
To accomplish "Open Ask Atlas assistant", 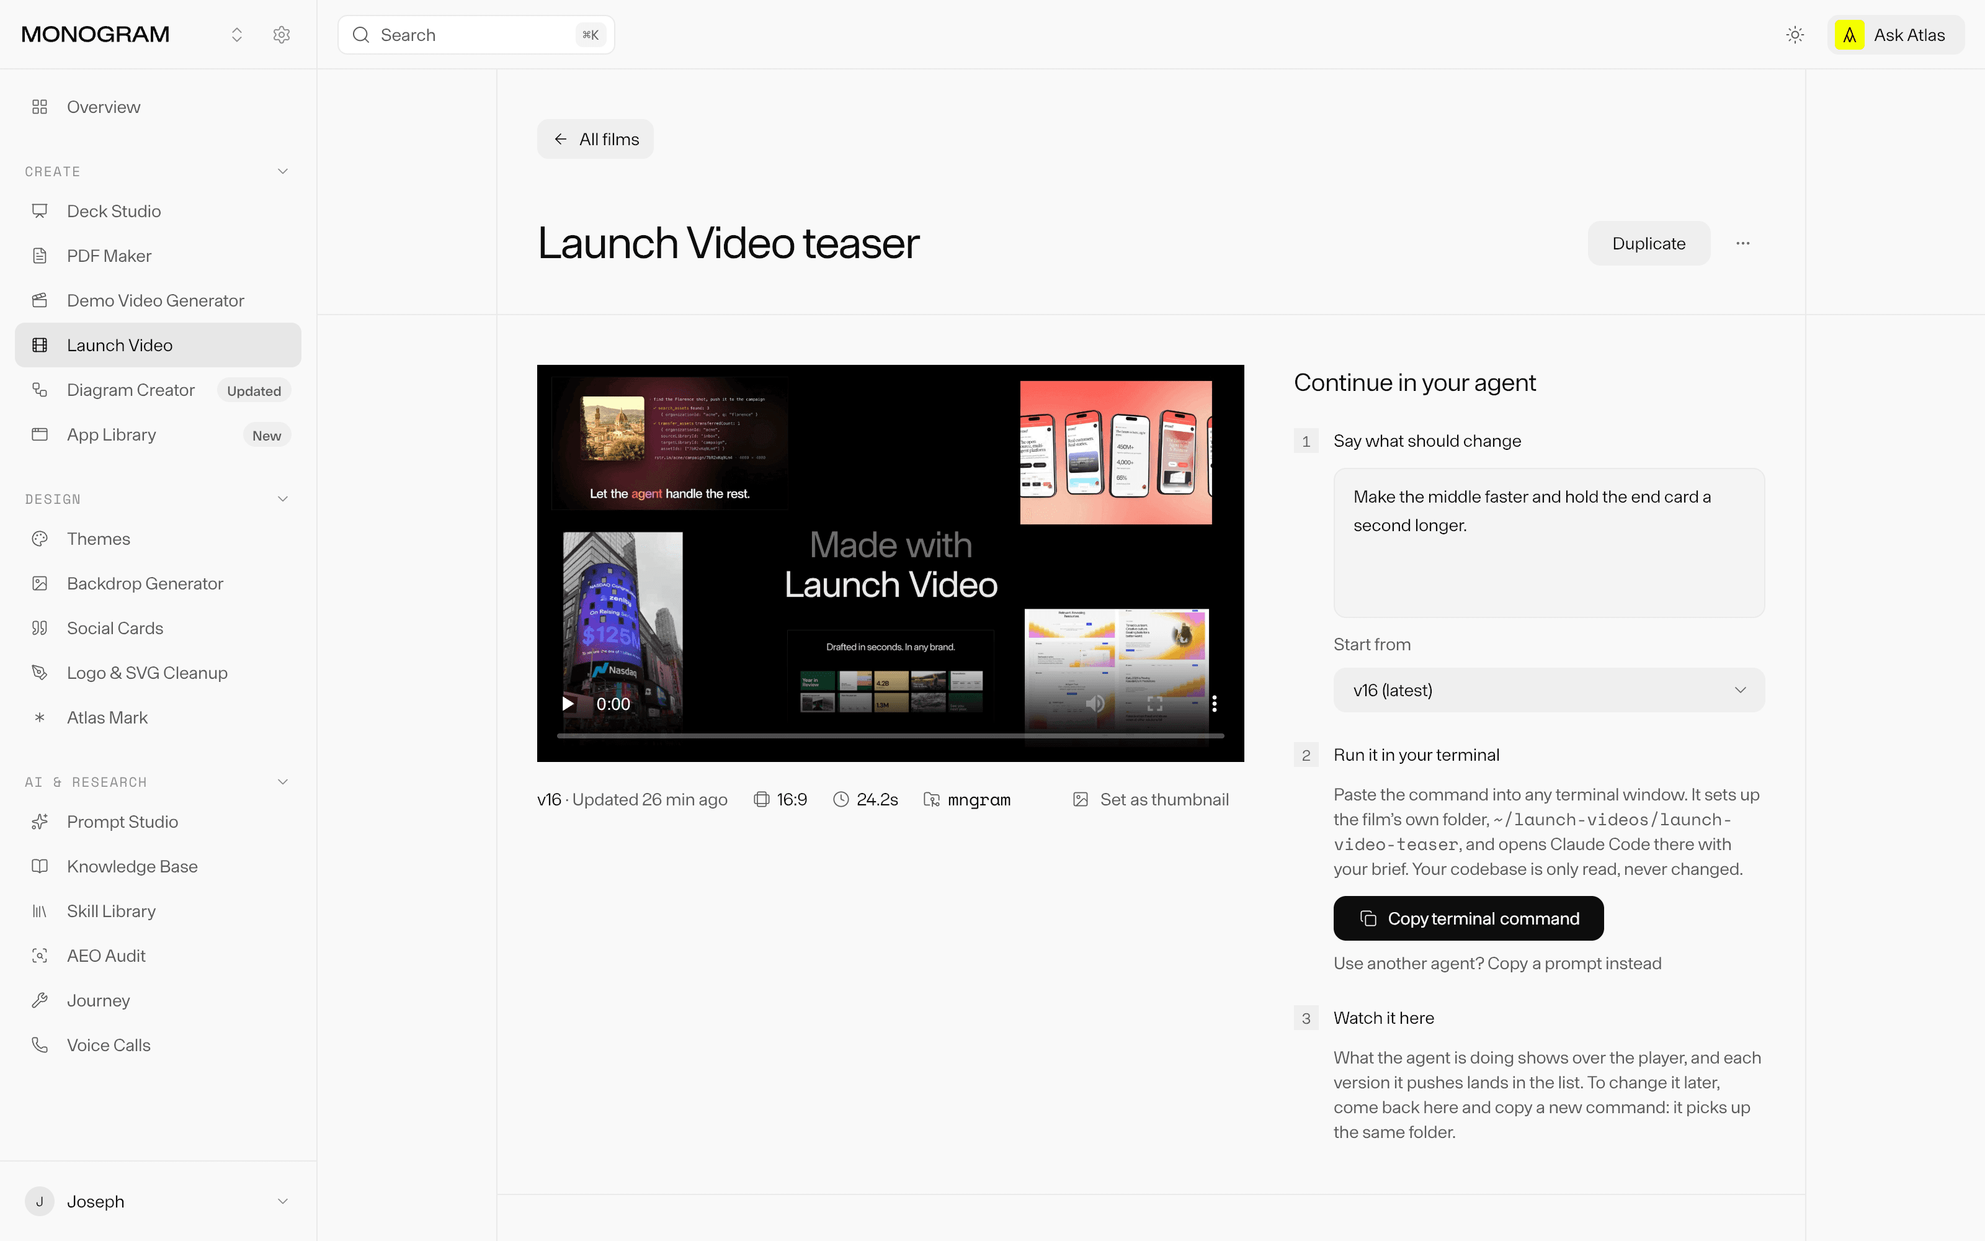I will coord(1895,35).
